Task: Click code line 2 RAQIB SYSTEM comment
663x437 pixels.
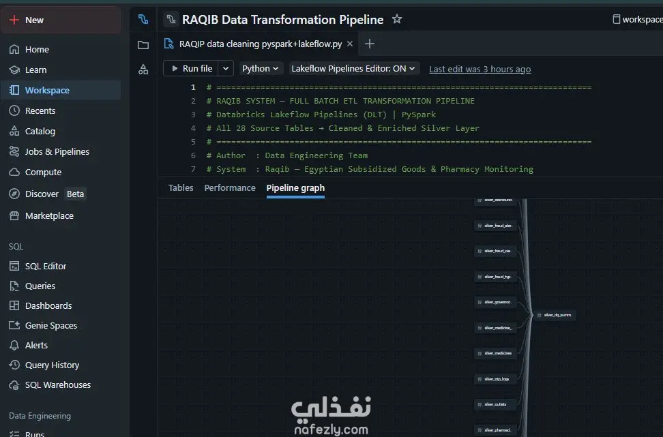Action: pos(340,101)
